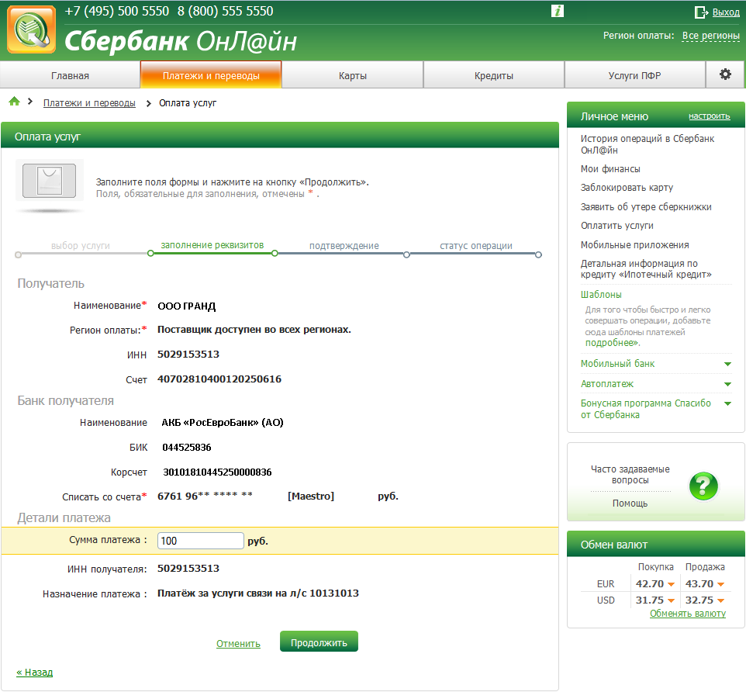Open Часто задаваемые вопросы

coord(630,475)
